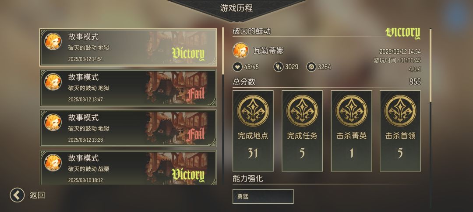Click the 完成地点 emblem medal icon
This screenshot has height=212, width=473.
click(x=253, y=111)
